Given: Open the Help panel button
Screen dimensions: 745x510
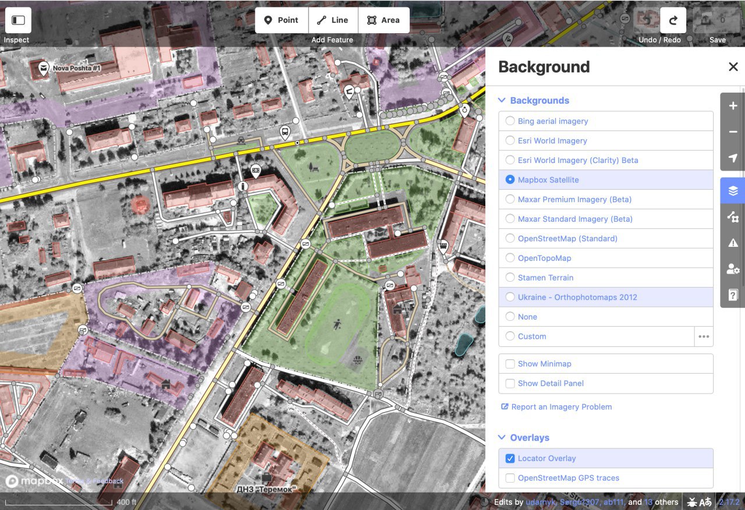Looking at the screenshot, I should coord(733,295).
